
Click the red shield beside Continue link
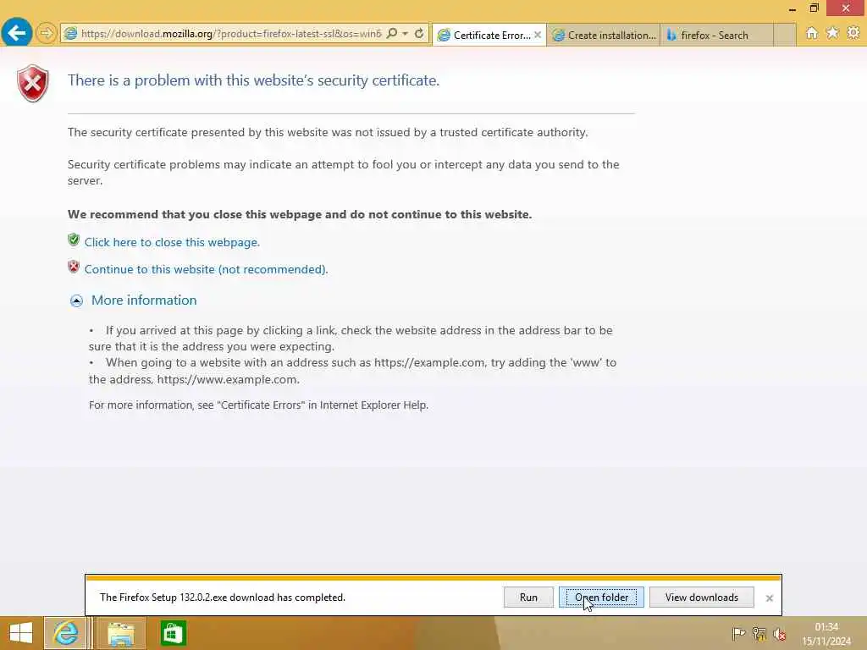[x=74, y=267]
